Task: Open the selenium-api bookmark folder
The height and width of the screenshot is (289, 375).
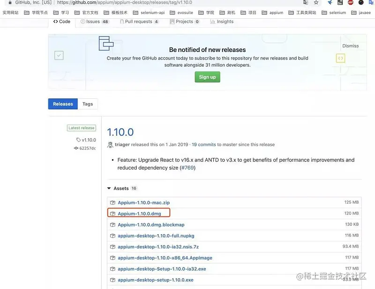Action: click(149, 13)
